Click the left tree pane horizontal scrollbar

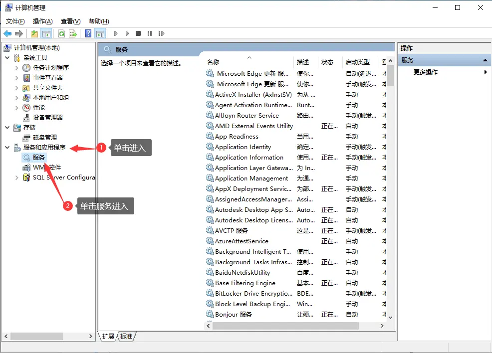(37, 336)
